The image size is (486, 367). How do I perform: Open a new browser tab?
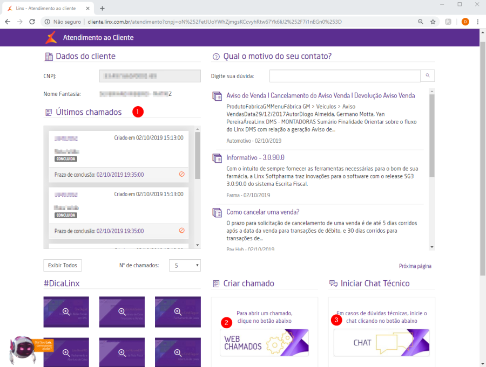[102, 9]
